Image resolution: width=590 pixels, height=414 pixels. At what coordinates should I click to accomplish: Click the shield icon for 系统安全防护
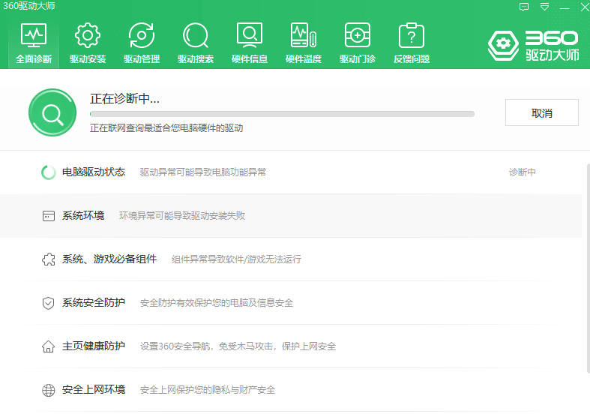[49, 303]
